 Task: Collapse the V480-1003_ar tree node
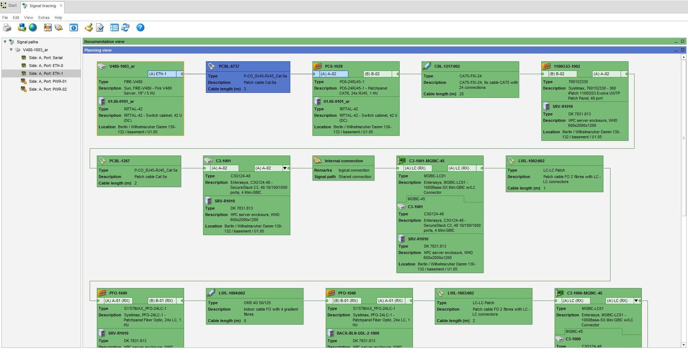pyautogui.click(x=11, y=50)
